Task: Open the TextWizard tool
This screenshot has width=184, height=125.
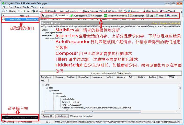Action: tap(167, 11)
